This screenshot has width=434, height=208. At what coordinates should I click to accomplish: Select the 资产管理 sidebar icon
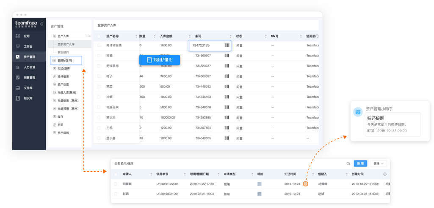[x=18, y=57]
